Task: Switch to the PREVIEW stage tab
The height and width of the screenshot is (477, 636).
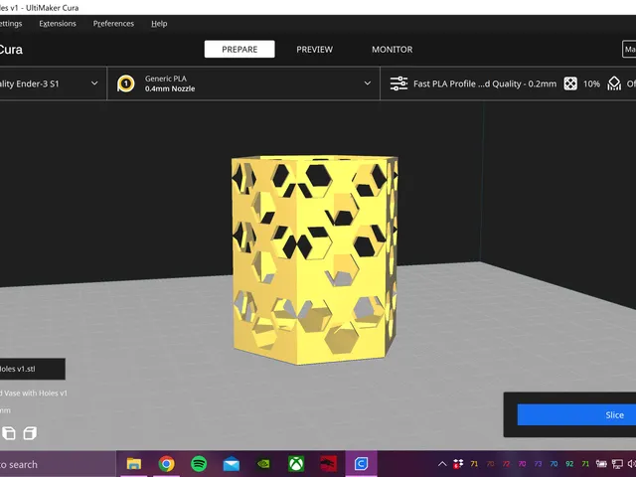Action: [314, 49]
